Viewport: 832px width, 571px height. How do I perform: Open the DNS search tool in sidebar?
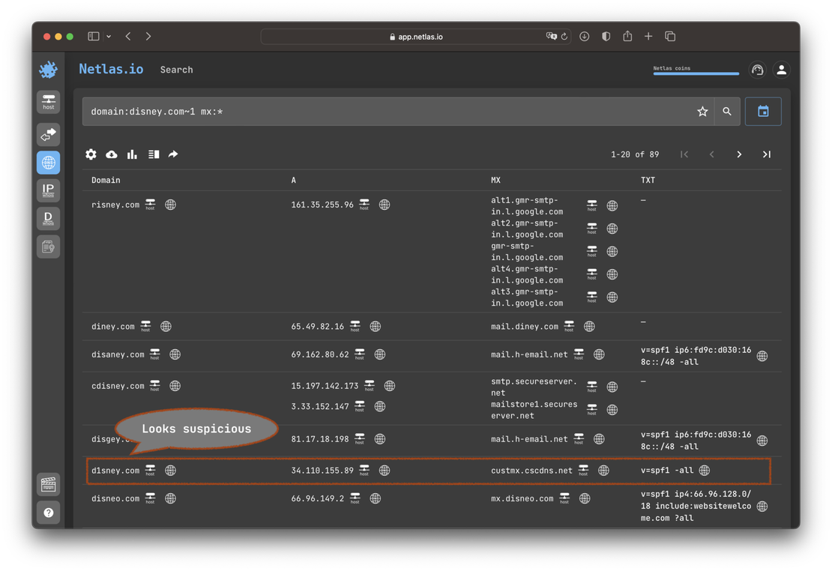[49, 163]
